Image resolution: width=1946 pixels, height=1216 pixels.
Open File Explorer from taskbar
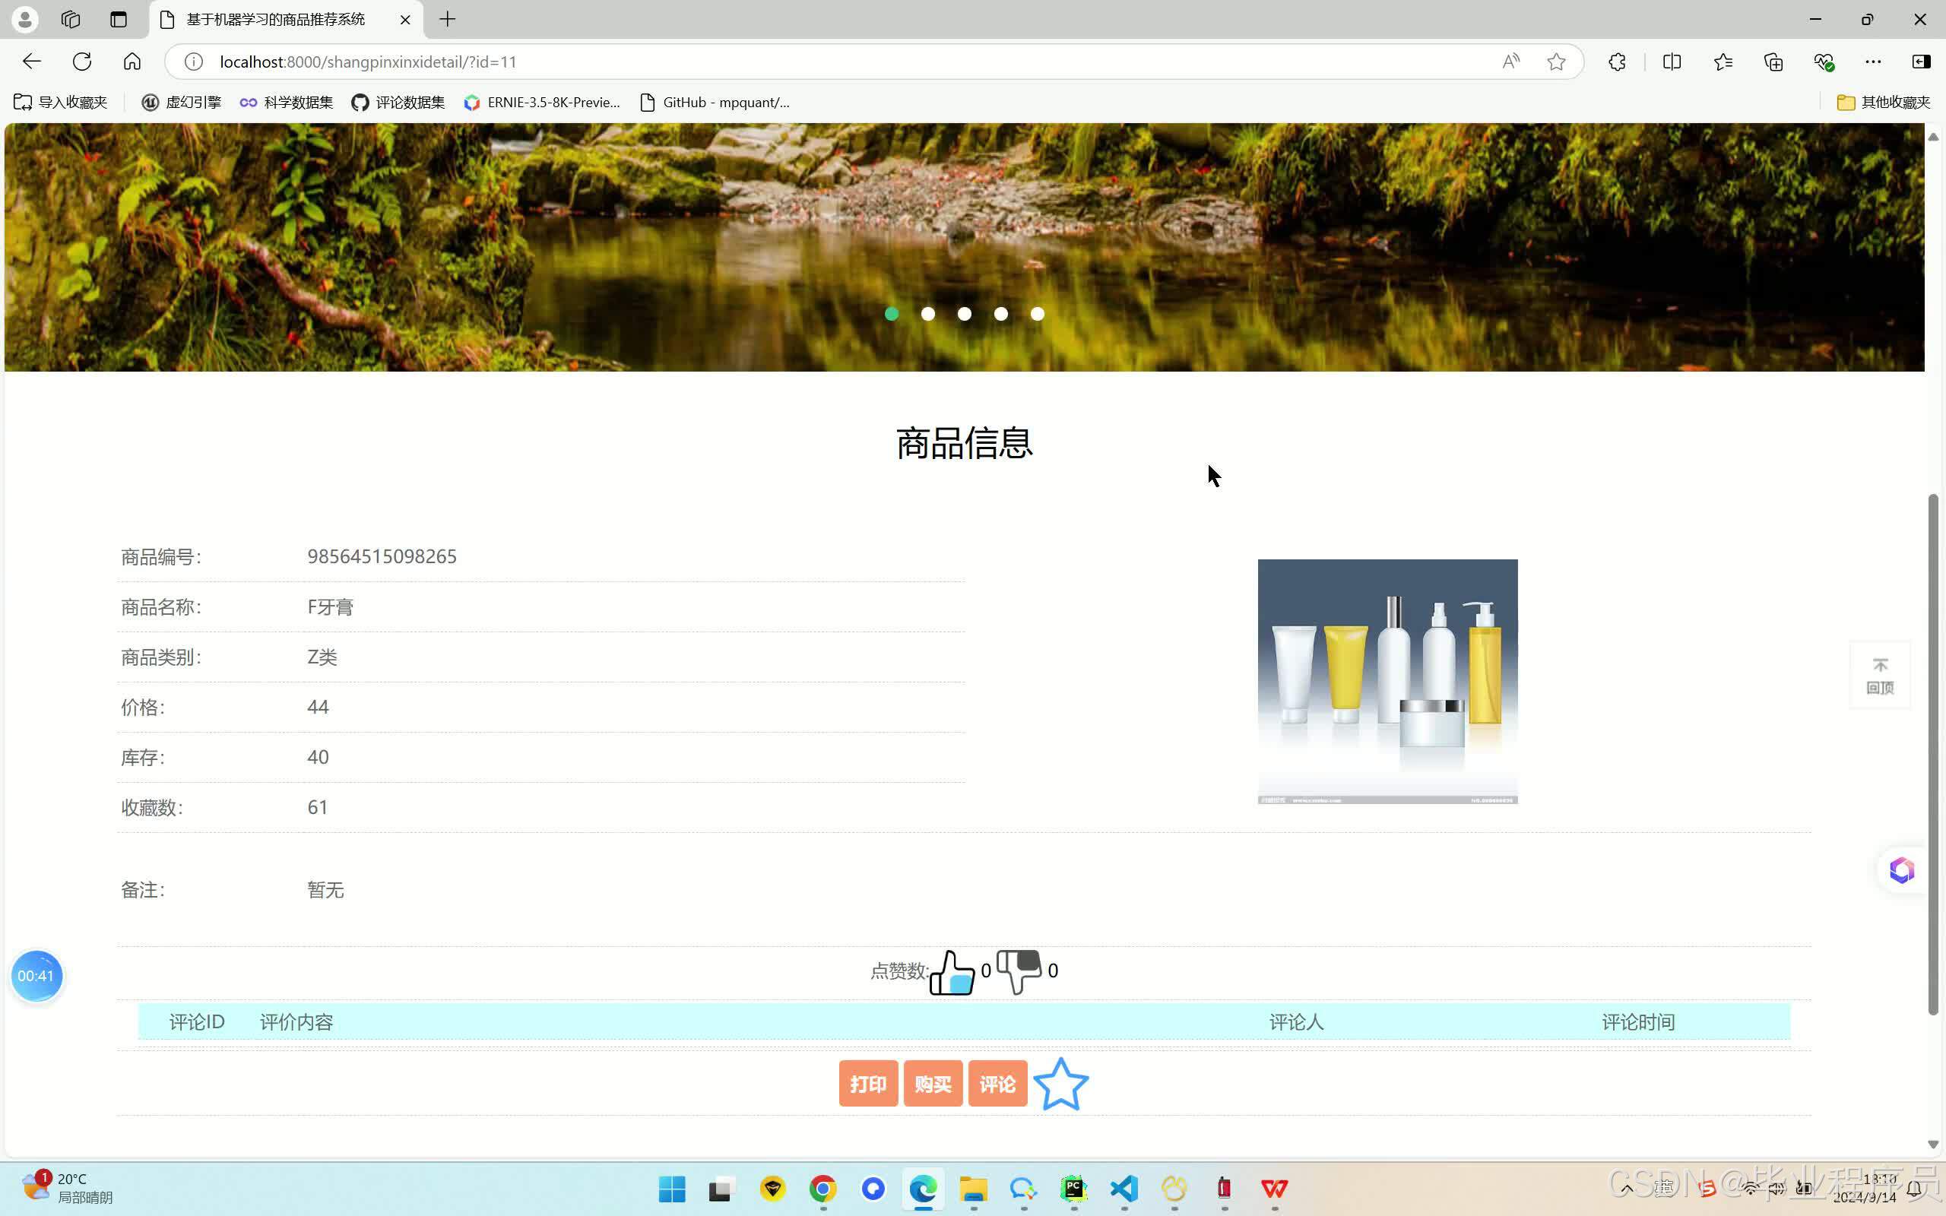973,1189
